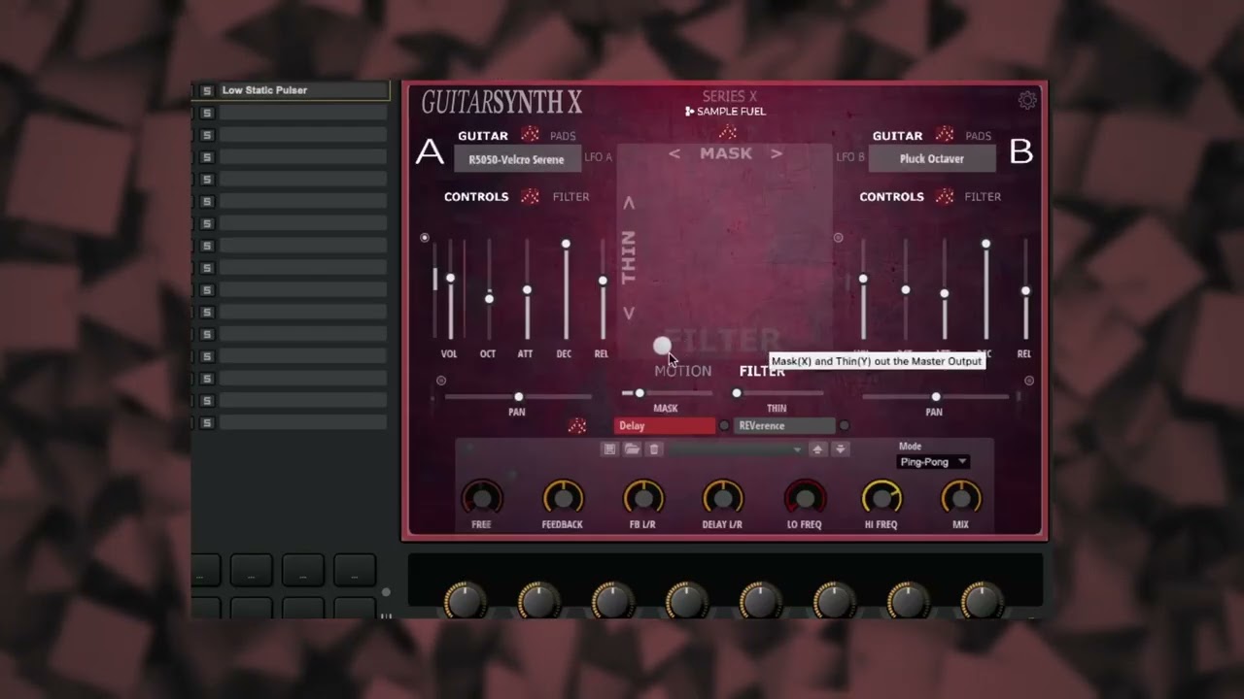Open the R5050-Velcro Serene sound selector

(517, 159)
